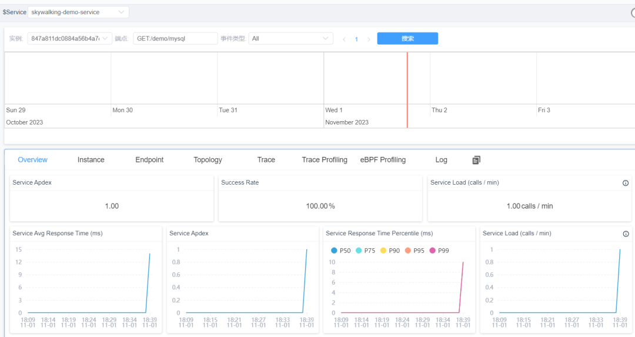Switch to the Log tab
The width and height of the screenshot is (635, 337).
[441, 159]
